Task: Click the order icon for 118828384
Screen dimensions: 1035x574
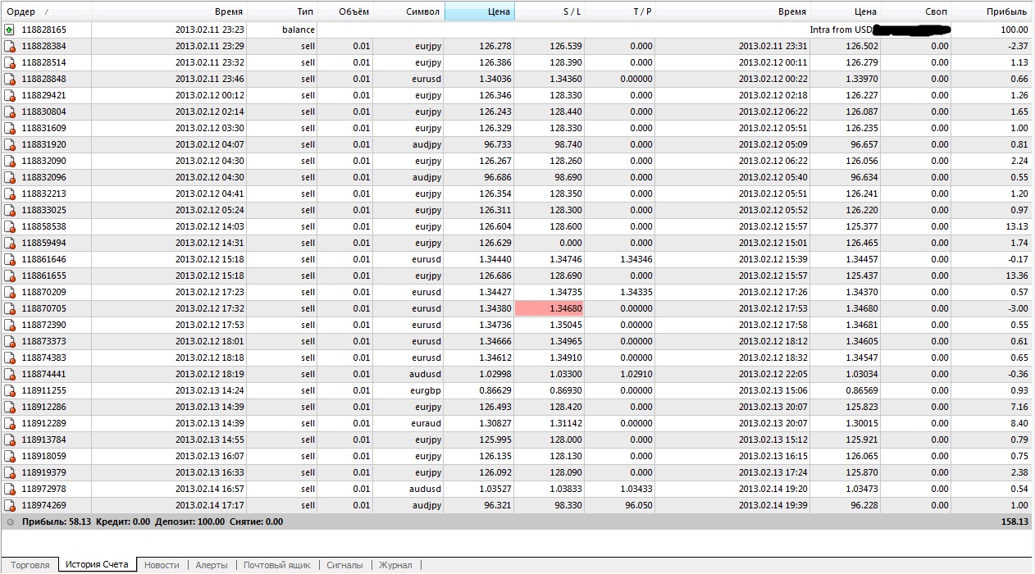Action: [x=9, y=46]
